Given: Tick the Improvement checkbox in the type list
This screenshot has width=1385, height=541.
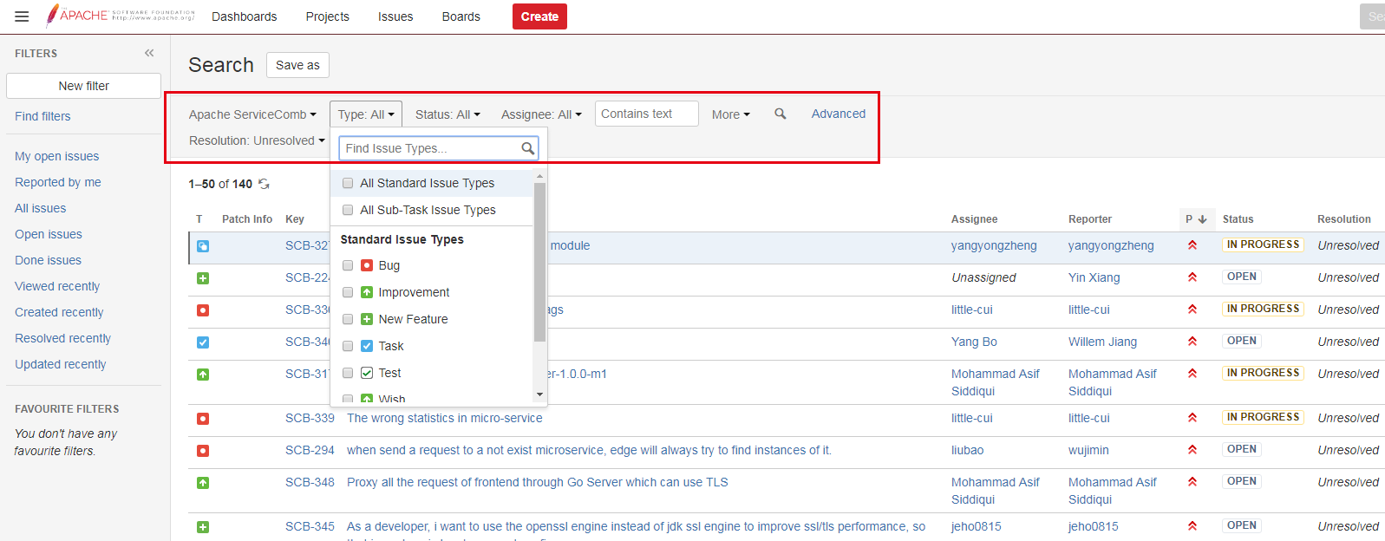Looking at the screenshot, I should (x=348, y=292).
